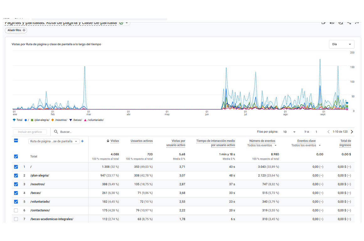Click the magnifier icon in the search box
Viewport: 364px width, 241px height.
coord(56,132)
